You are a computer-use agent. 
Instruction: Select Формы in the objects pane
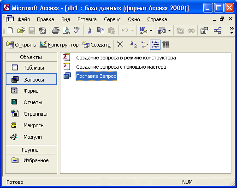(x=31, y=91)
